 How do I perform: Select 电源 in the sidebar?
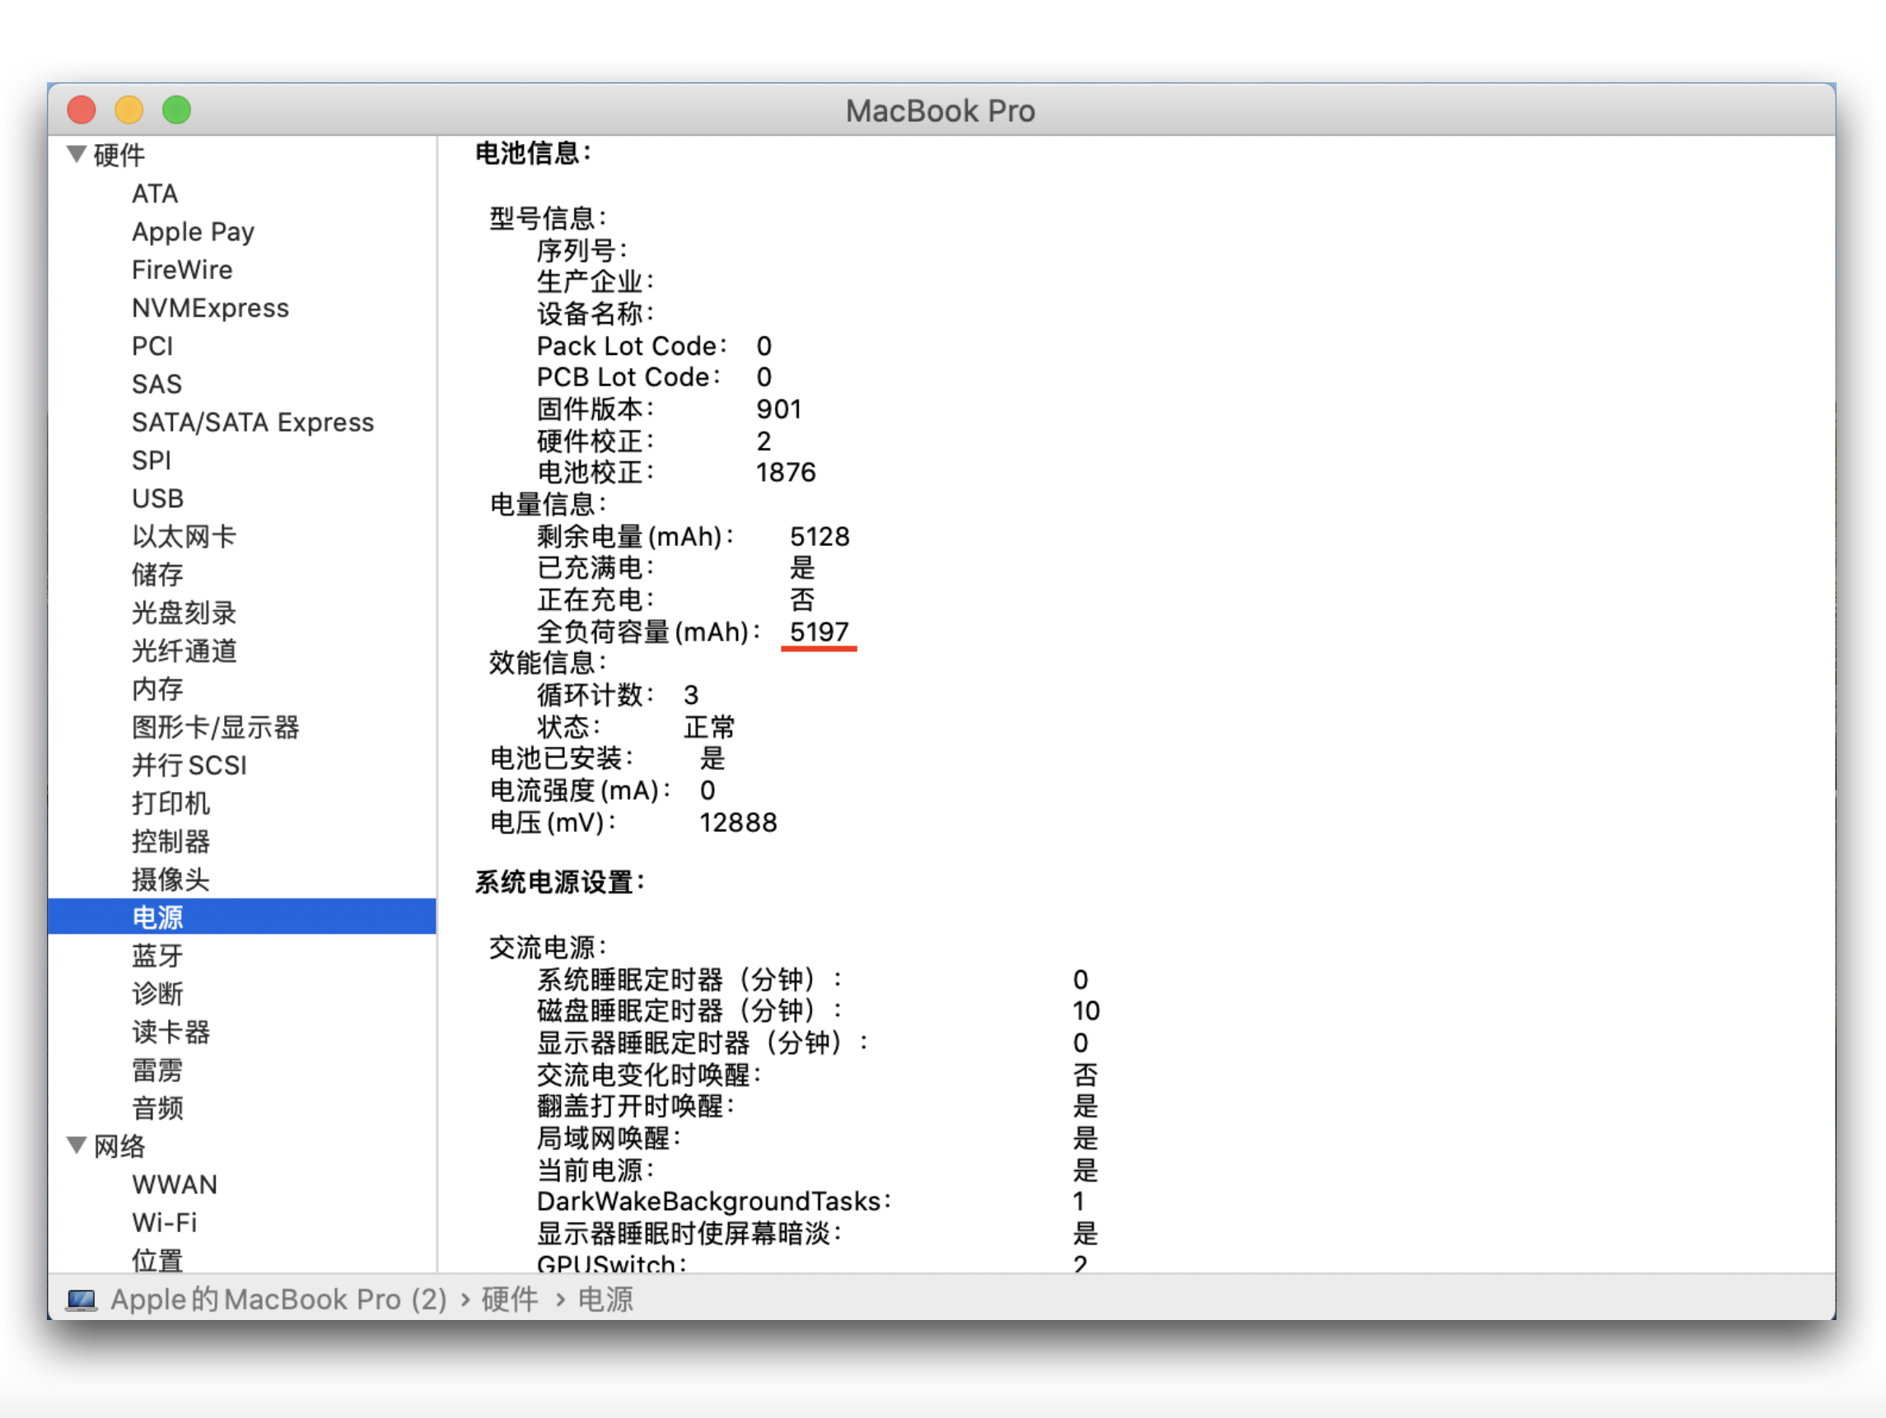tap(158, 917)
